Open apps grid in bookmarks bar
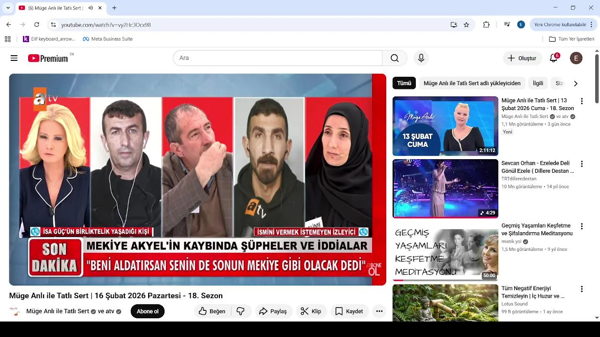 click(x=7, y=39)
